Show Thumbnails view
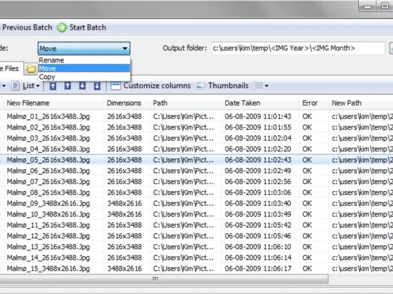393x294 pixels. pyautogui.click(x=228, y=86)
